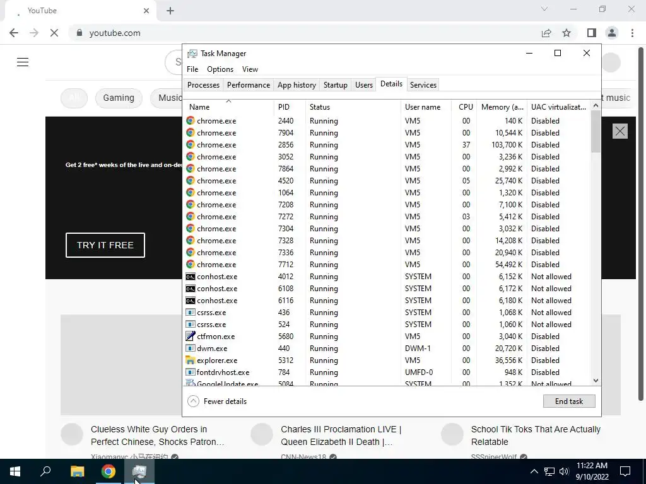Switch to the App history tab
646x484 pixels.
point(297,85)
